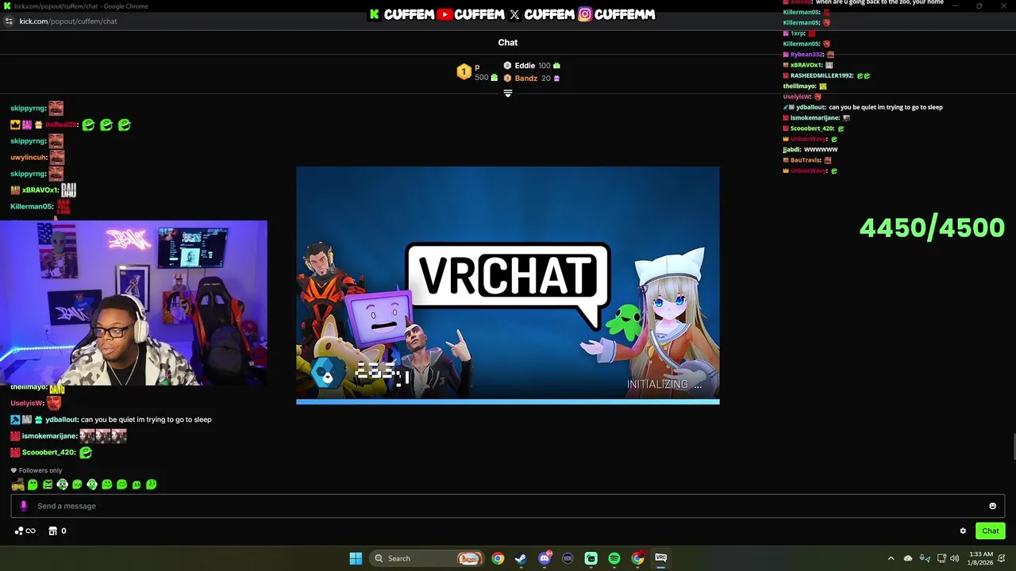The height and width of the screenshot is (571, 1016).
Task: Click the Windows taskbar Search box
Action: tap(427, 558)
